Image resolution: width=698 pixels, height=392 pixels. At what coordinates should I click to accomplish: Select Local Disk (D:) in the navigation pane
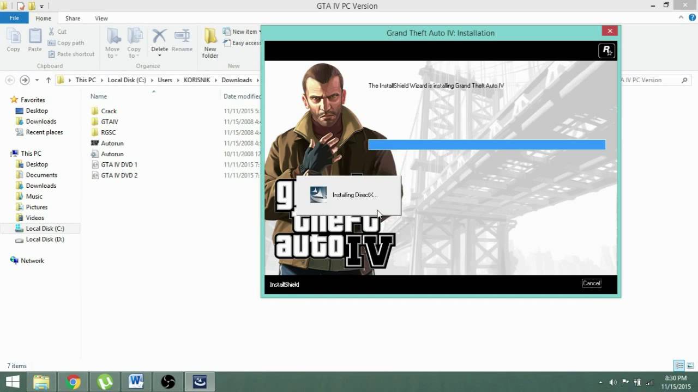[x=45, y=239]
